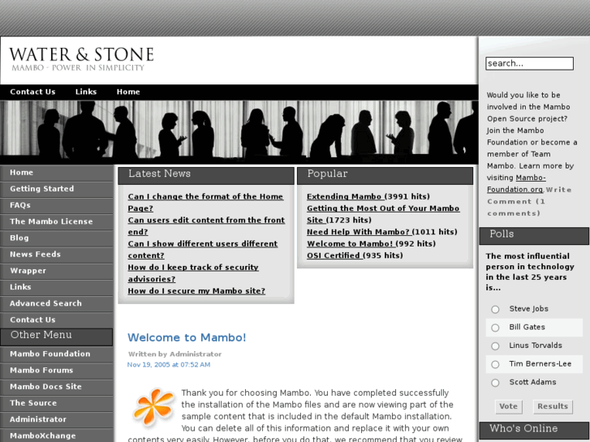Open 'Need Help With Mambo?' article

(358, 232)
